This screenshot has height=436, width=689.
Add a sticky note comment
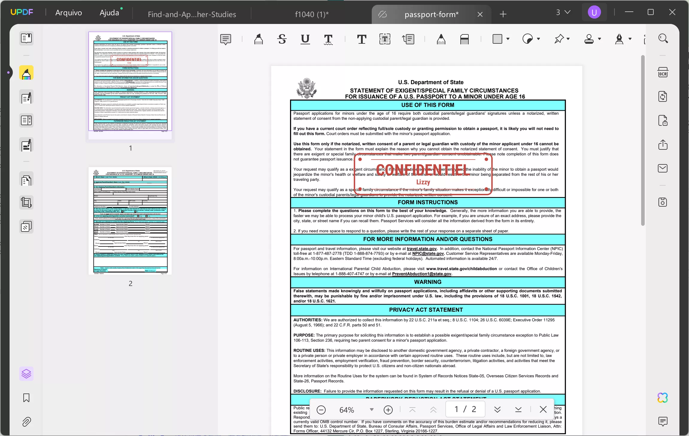[x=225, y=39]
